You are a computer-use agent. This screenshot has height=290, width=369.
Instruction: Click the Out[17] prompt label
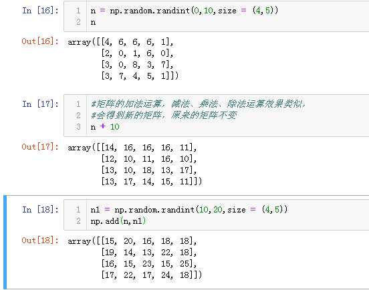[x=40, y=147]
